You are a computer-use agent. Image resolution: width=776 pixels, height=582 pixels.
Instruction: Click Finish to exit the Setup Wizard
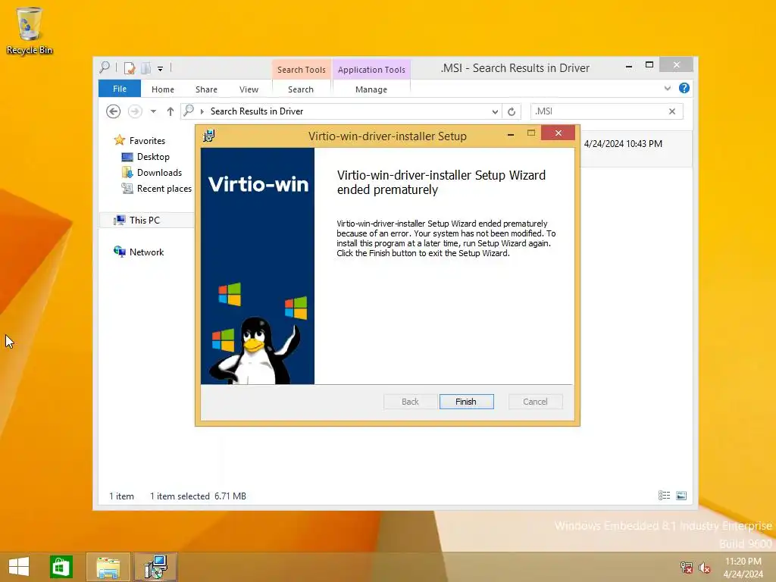tap(466, 402)
